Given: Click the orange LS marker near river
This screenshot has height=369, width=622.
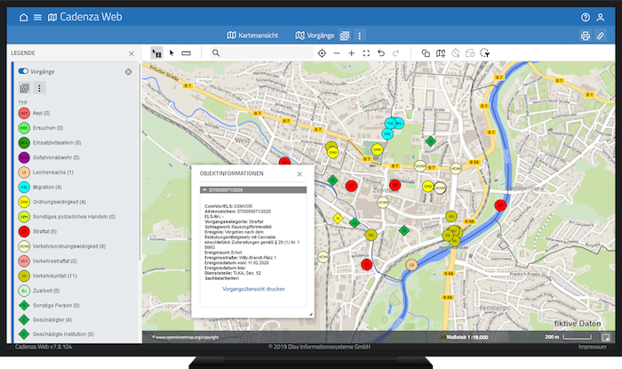Looking at the screenshot, I should point(411,265).
